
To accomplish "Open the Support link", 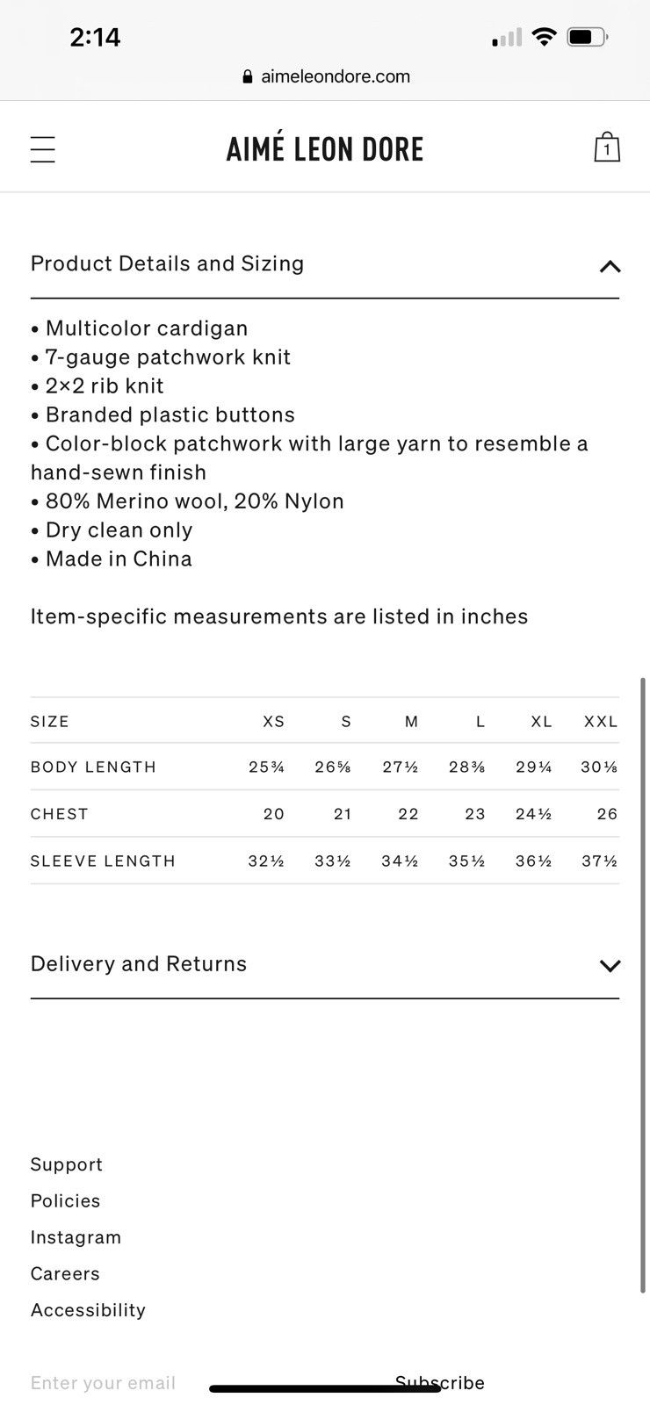I will (67, 1164).
